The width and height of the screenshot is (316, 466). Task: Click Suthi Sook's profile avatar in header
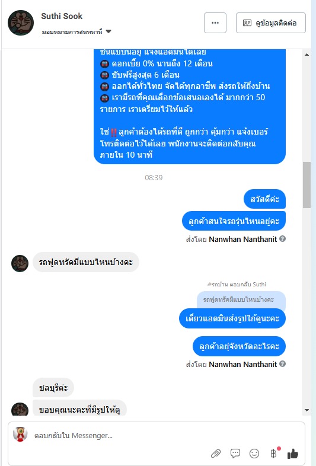21,23
